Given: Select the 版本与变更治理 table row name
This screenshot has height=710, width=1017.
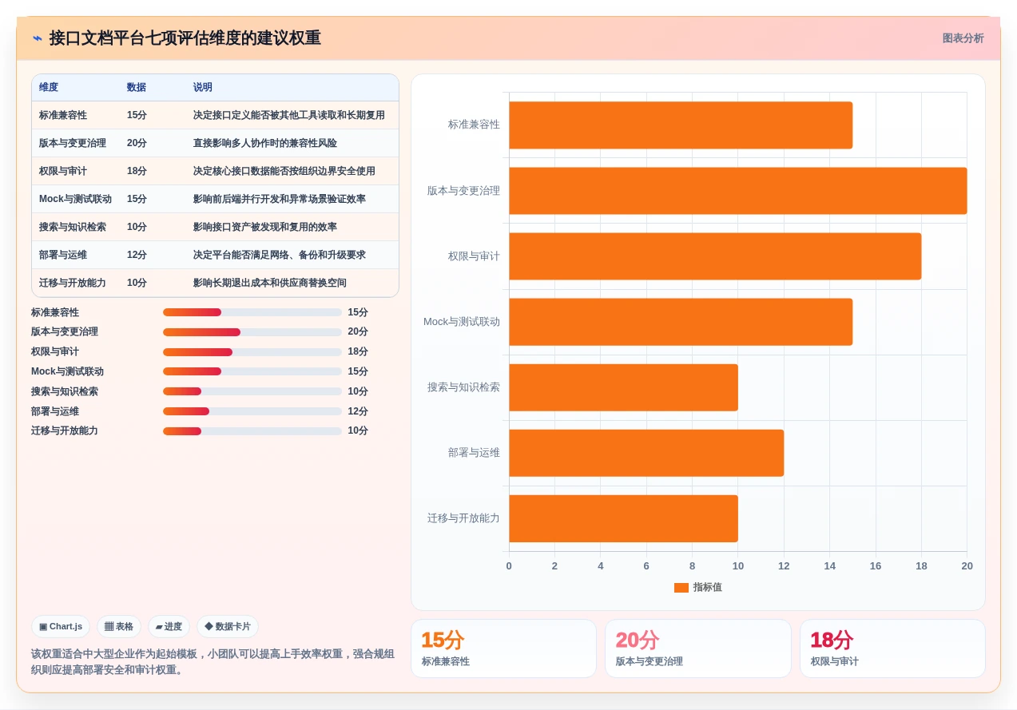Looking at the screenshot, I should click(73, 143).
